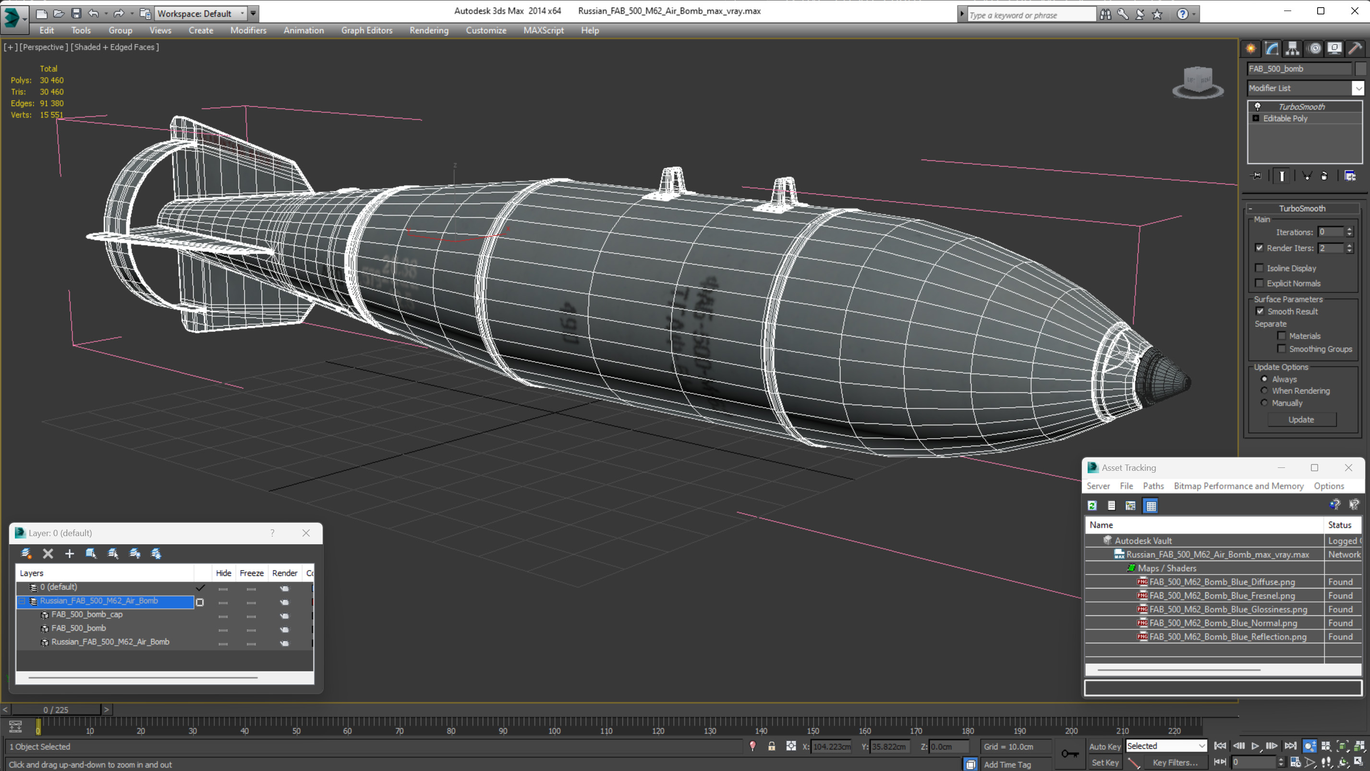Click the Play Animation button
The width and height of the screenshot is (1370, 771).
point(1255,746)
